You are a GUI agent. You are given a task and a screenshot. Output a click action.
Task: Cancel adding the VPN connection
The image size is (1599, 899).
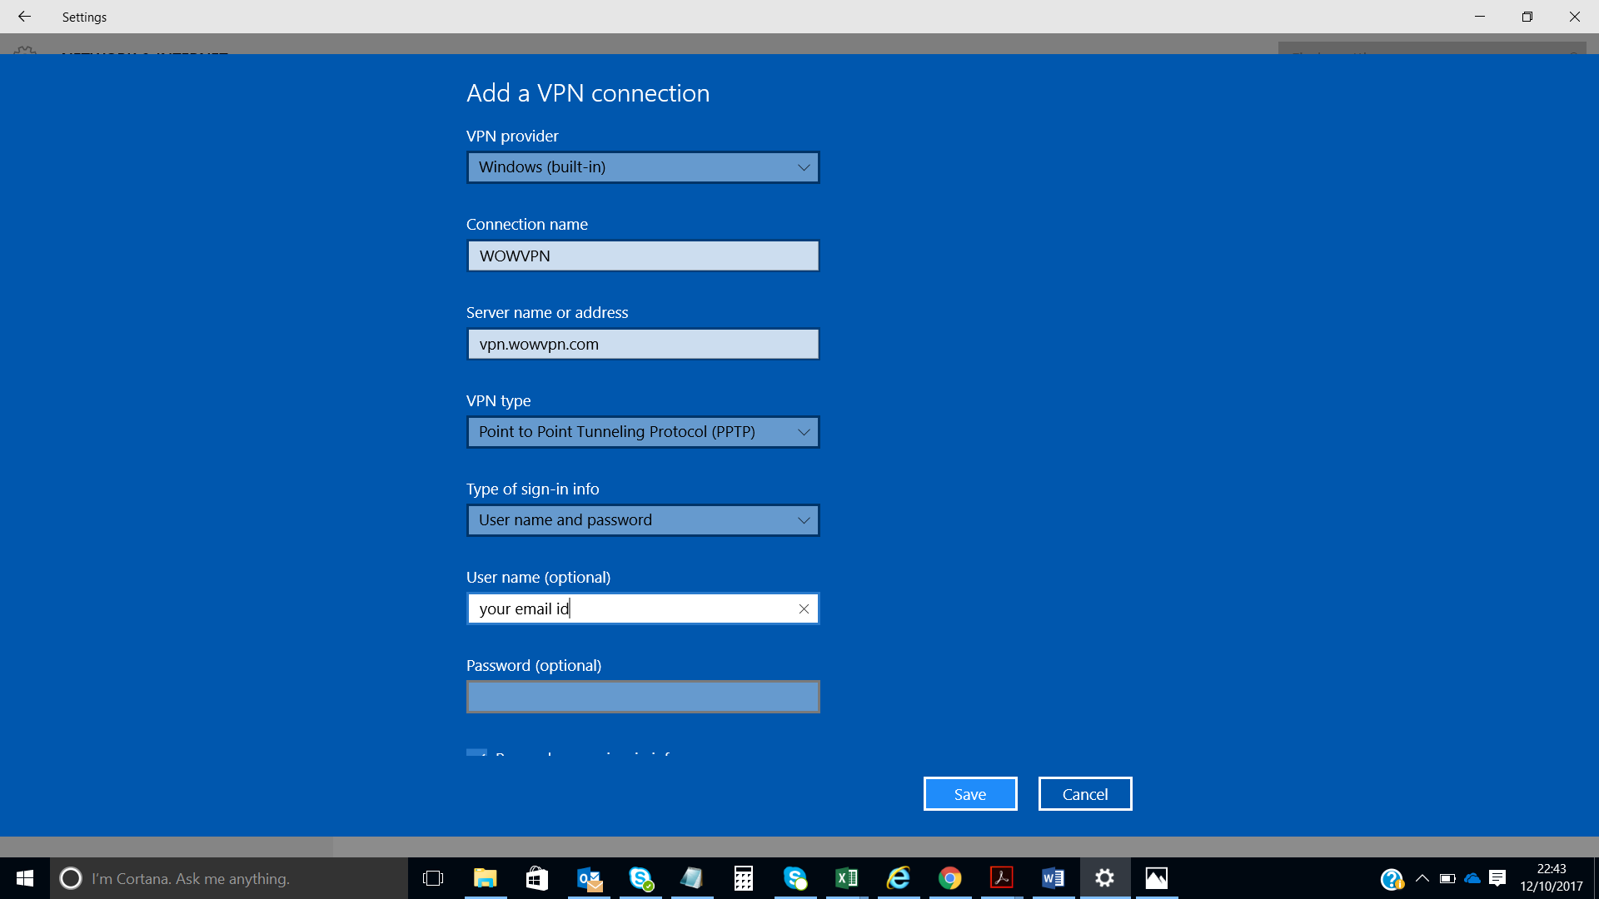coord(1085,794)
